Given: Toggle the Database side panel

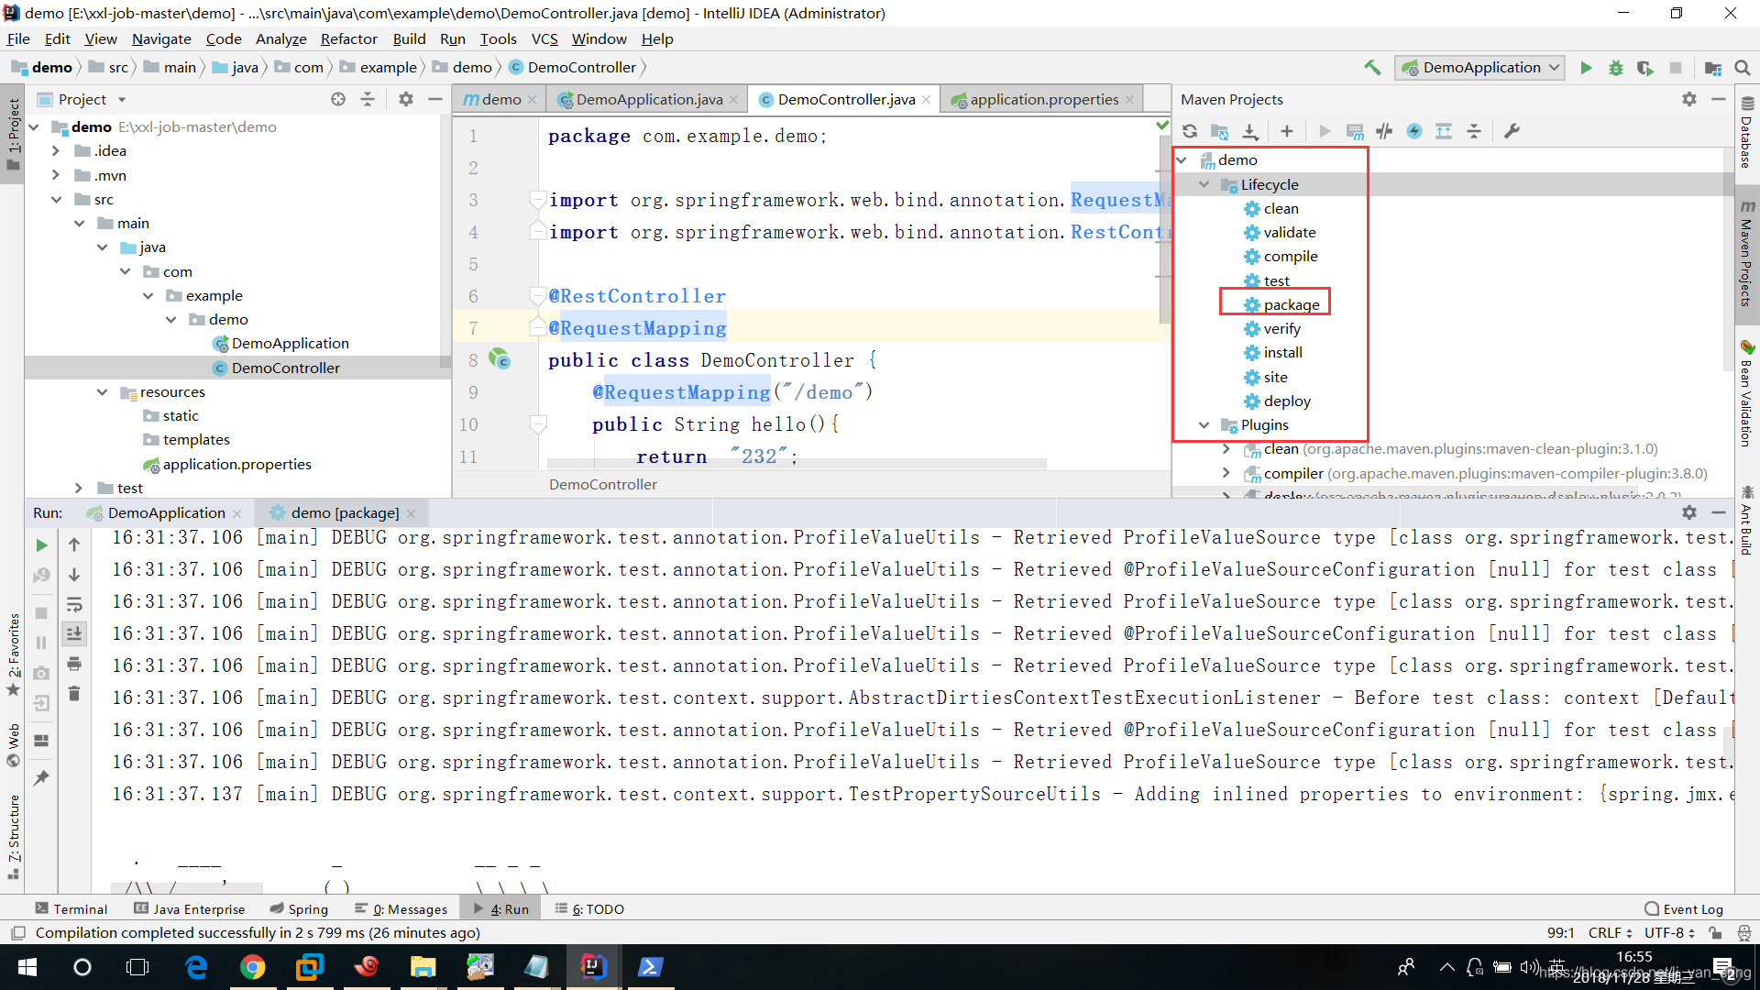Looking at the screenshot, I should (x=1747, y=133).
